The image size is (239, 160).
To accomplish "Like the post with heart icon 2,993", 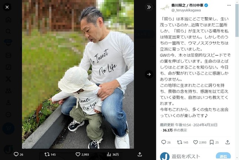I will pos(195,142).
